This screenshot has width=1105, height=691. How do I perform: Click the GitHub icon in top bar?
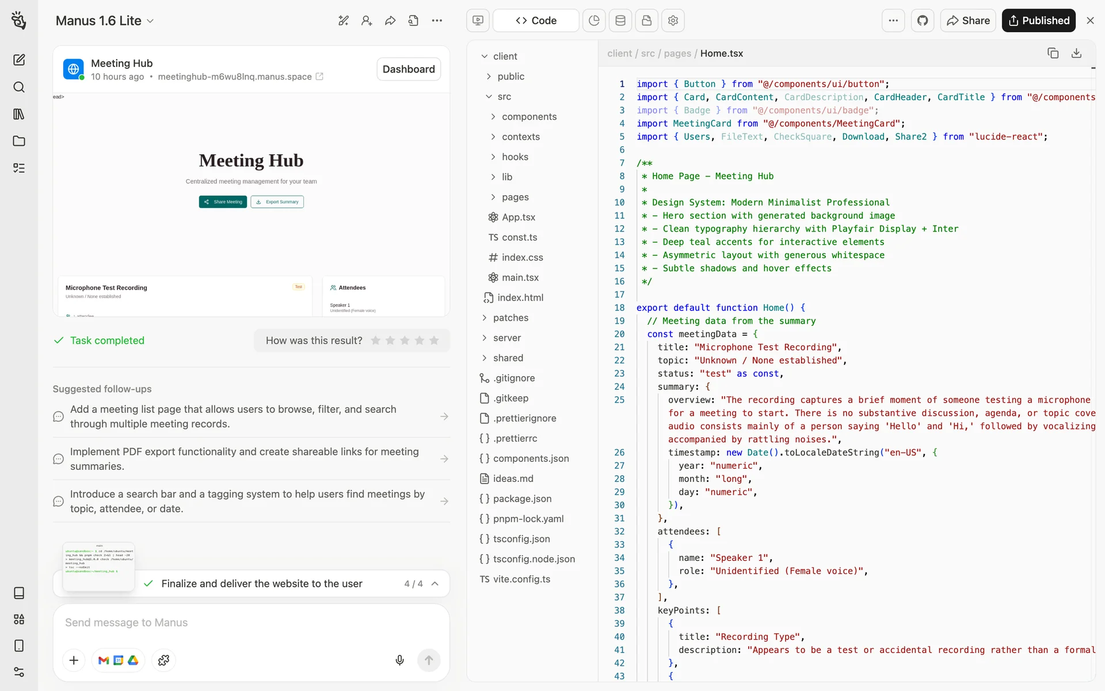923,21
